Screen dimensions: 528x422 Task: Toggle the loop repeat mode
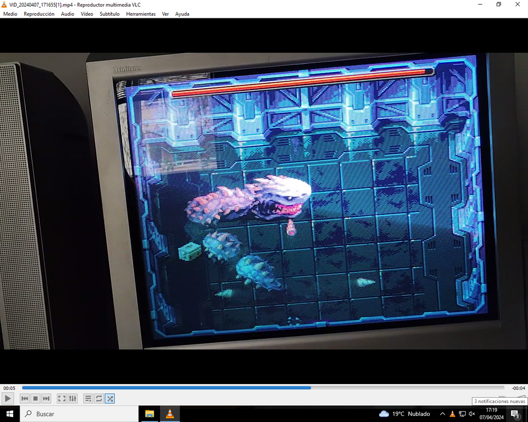(99, 399)
